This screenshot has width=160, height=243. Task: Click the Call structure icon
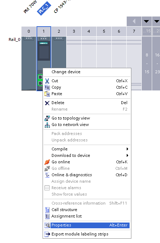click(x=47, y=210)
